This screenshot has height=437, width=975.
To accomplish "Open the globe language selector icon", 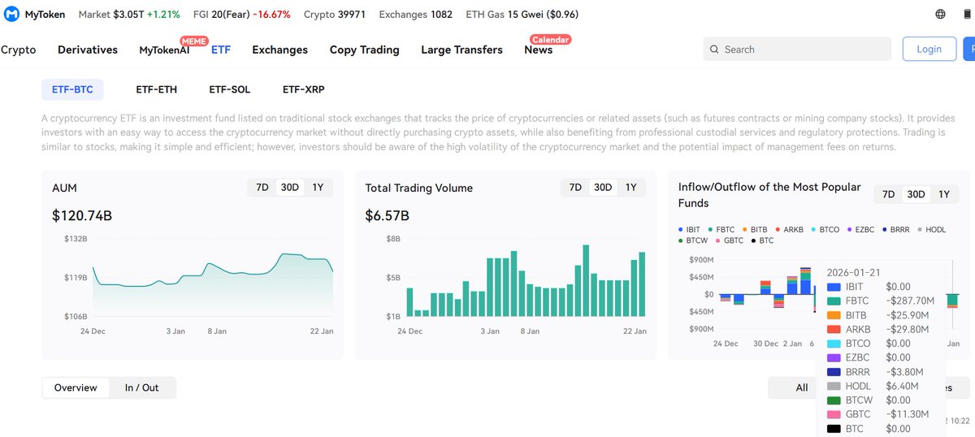I will 941,15.
